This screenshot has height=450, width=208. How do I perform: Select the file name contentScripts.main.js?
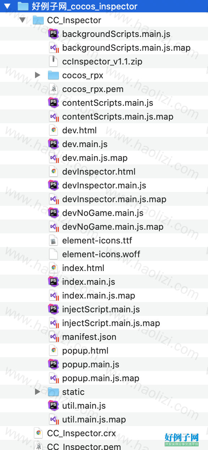(x=108, y=103)
